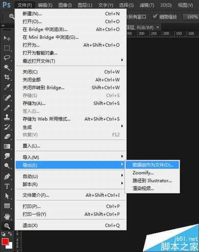Click the 100% zoom button
The height and width of the screenshot is (252, 199).
point(191,17)
